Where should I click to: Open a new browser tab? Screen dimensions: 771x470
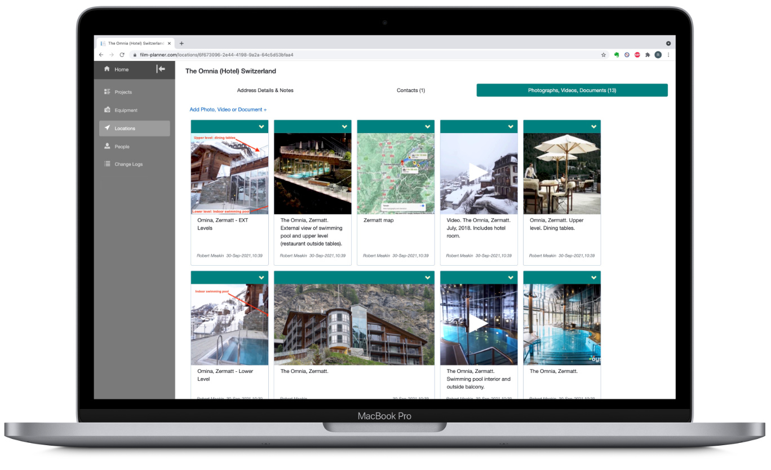click(x=181, y=43)
